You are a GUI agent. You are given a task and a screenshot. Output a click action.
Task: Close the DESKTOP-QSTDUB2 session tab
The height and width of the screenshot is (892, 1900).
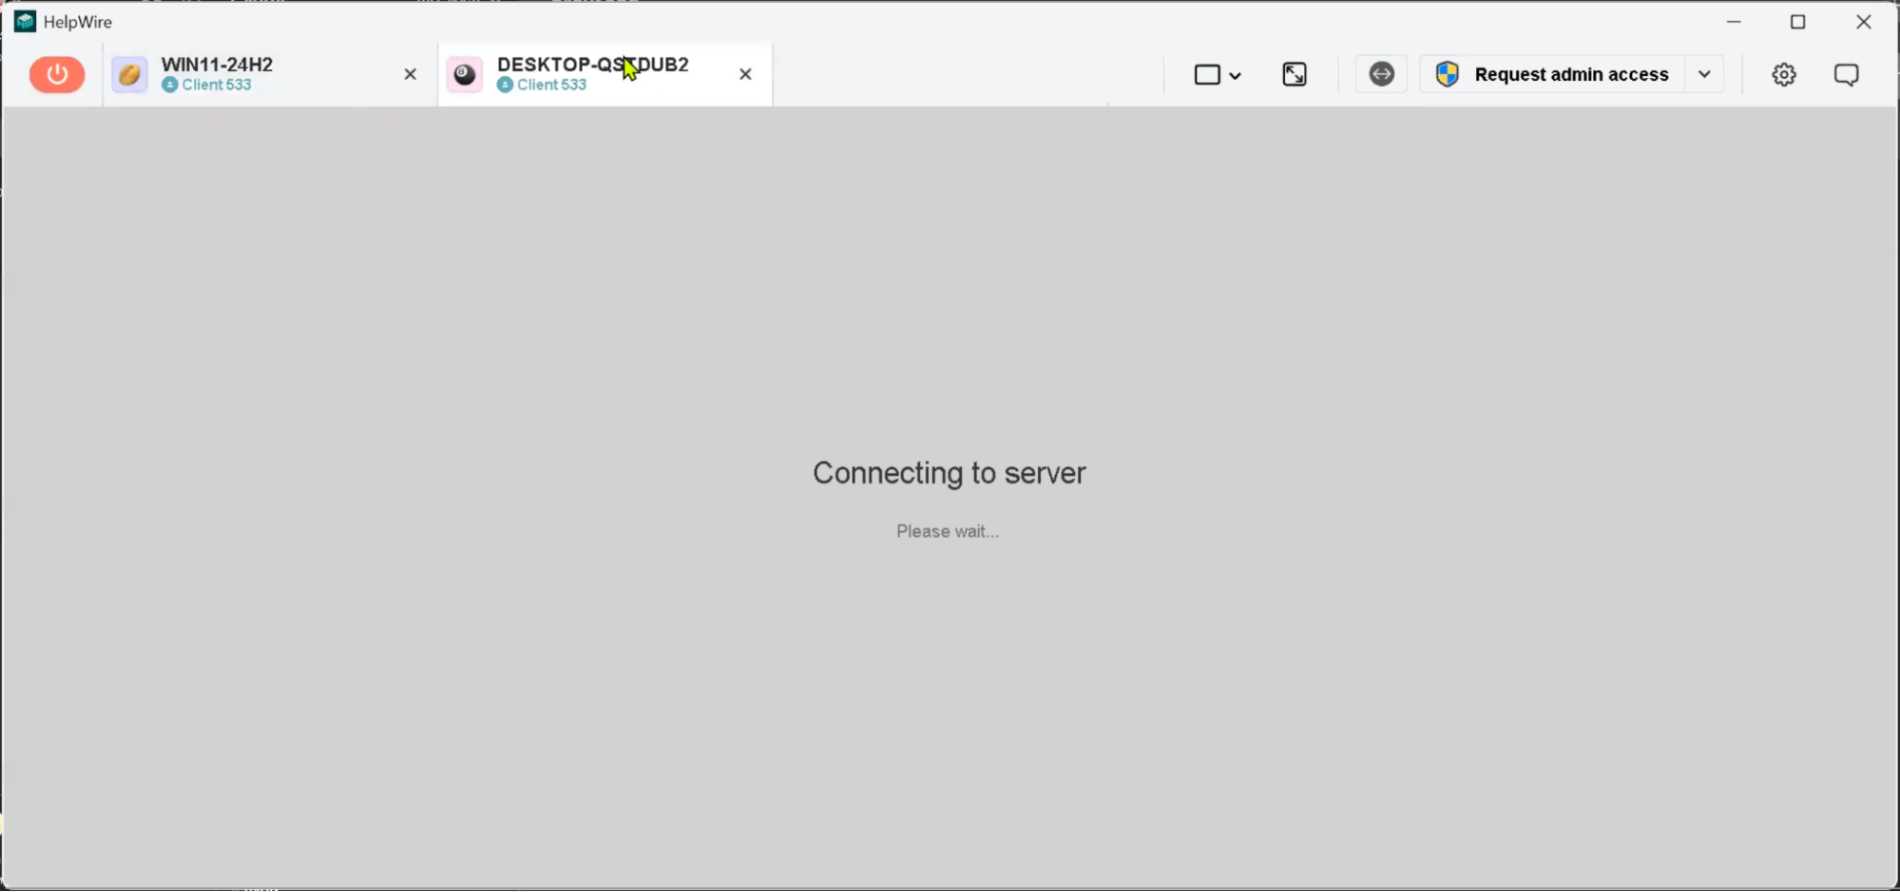[x=745, y=74]
